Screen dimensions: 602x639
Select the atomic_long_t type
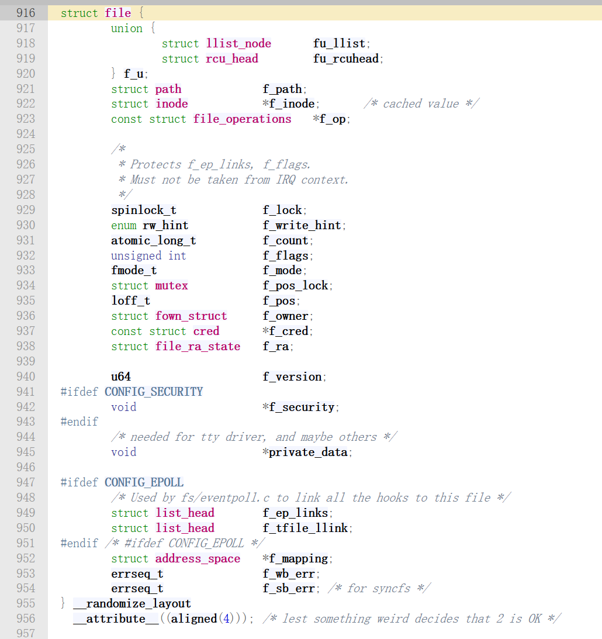coord(153,241)
